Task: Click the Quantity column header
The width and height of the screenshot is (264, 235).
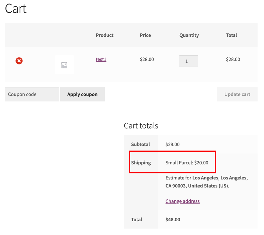Action: 189,35
